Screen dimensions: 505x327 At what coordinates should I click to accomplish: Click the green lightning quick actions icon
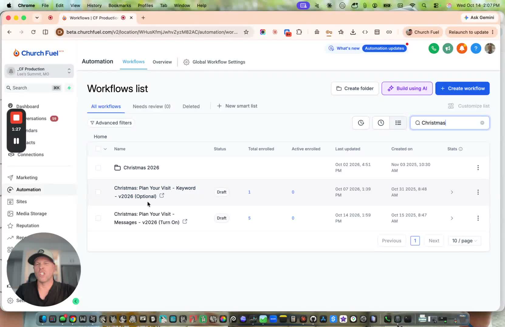tap(69, 88)
